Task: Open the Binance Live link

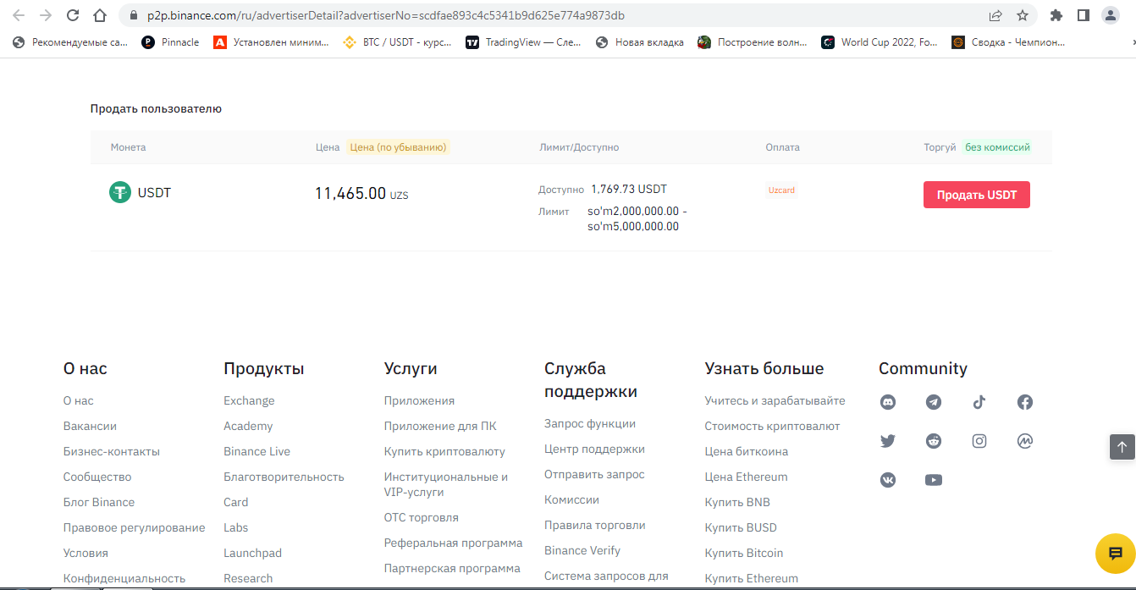Action: click(256, 451)
